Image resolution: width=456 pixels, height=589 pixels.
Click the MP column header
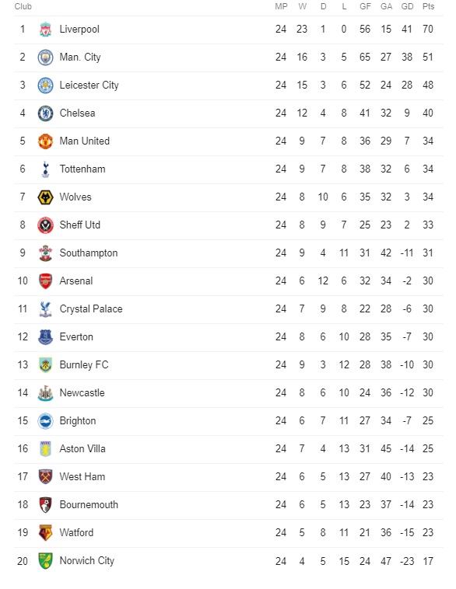(x=281, y=6)
